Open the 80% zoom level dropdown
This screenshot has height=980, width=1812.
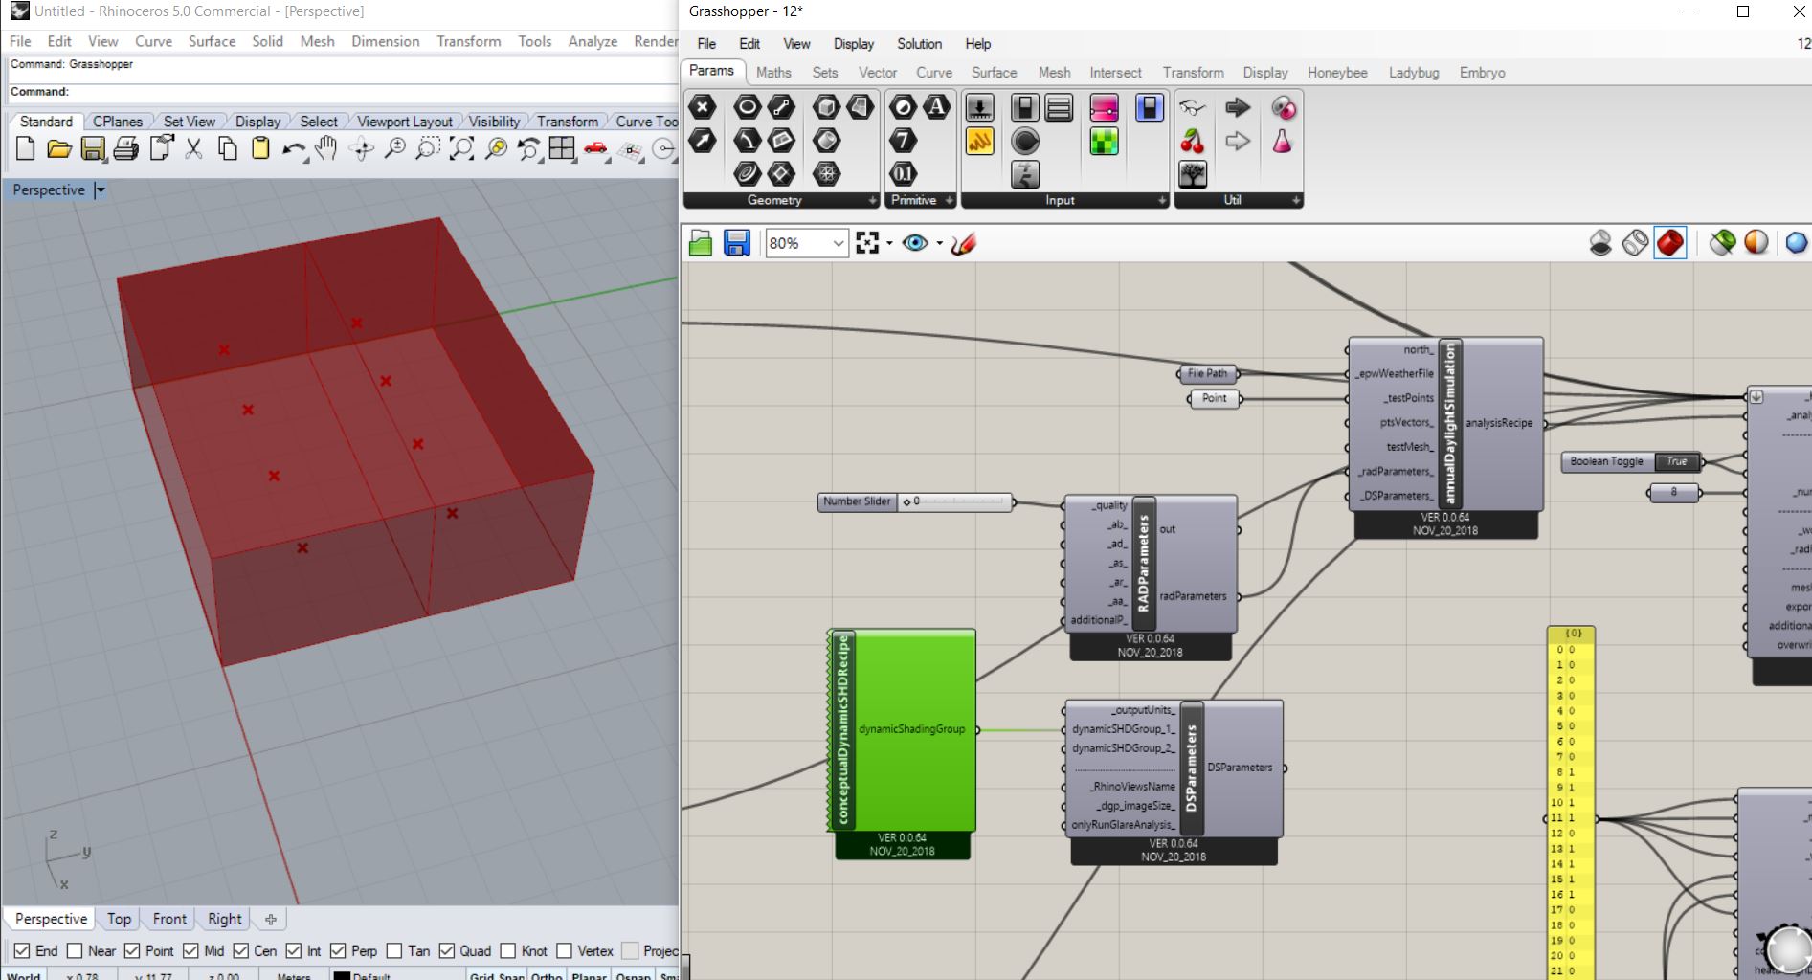coord(839,243)
